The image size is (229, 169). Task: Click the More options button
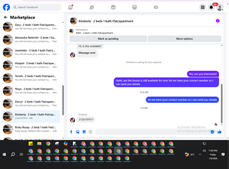click(185, 39)
